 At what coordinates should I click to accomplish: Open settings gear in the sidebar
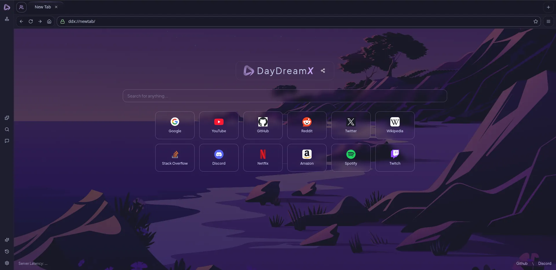tap(7, 263)
